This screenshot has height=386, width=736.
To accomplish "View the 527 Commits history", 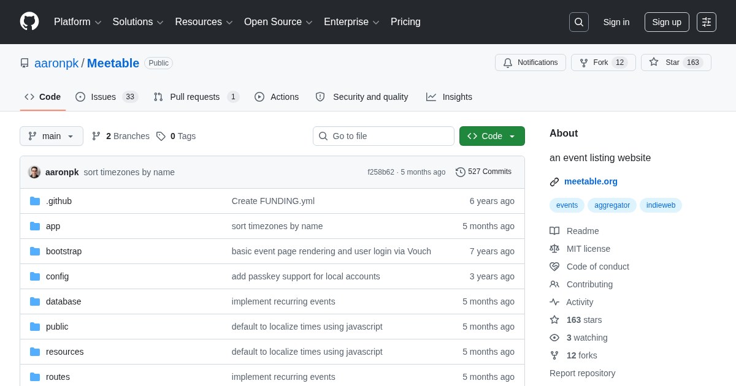I will coord(483,172).
